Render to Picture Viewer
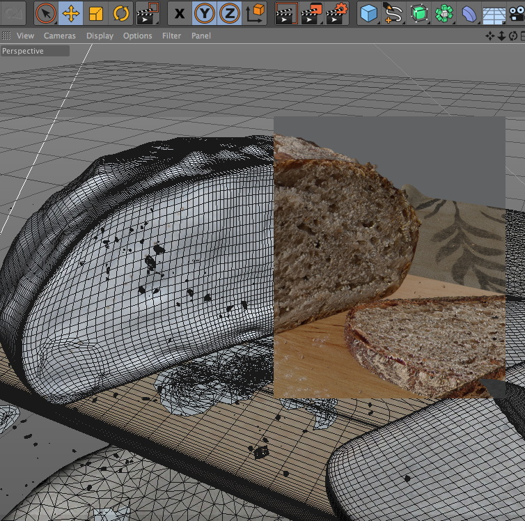Image resolution: width=525 pixels, height=521 pixels. [x=311, y=13]
